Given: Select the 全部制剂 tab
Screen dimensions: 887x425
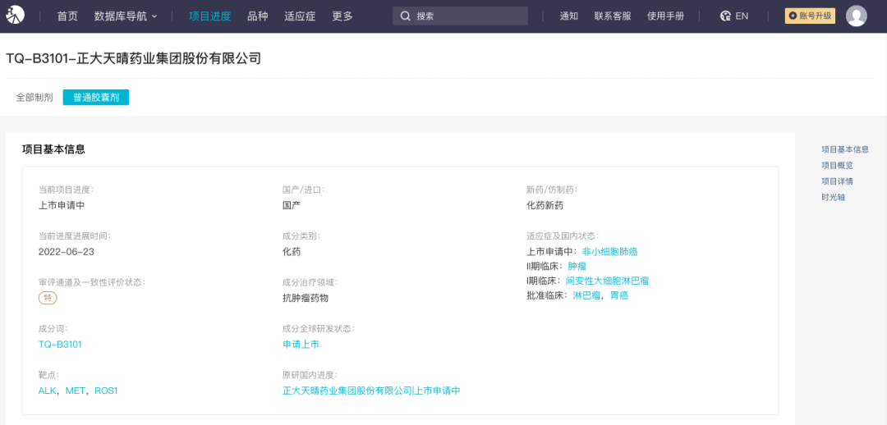Looking at the screenshot, I should (x=34, y=97).
